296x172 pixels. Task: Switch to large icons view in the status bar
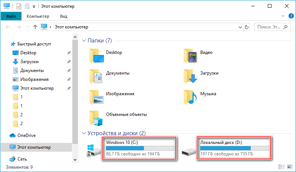pyautogui.click(x=290, y=166)
